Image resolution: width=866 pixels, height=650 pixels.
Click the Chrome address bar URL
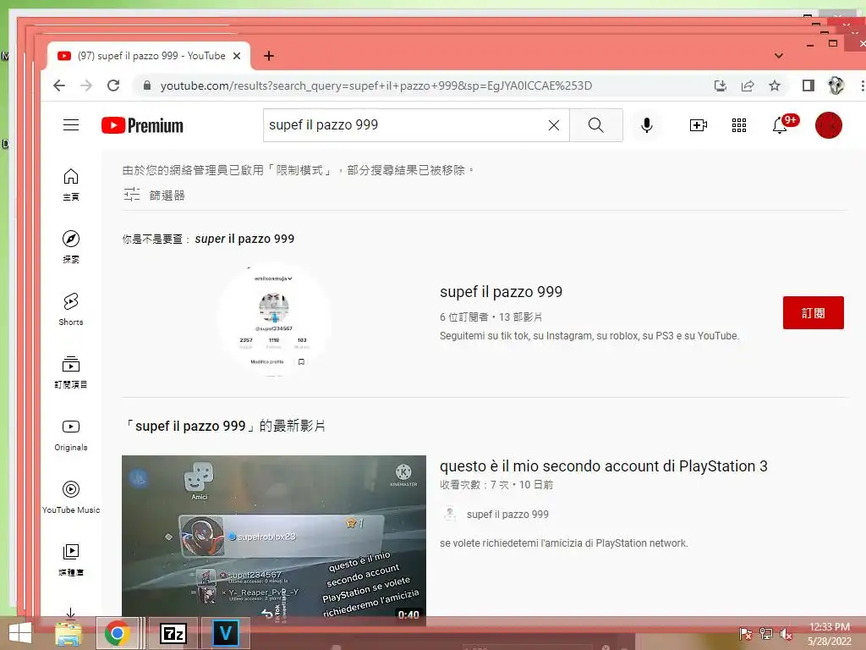376,85
